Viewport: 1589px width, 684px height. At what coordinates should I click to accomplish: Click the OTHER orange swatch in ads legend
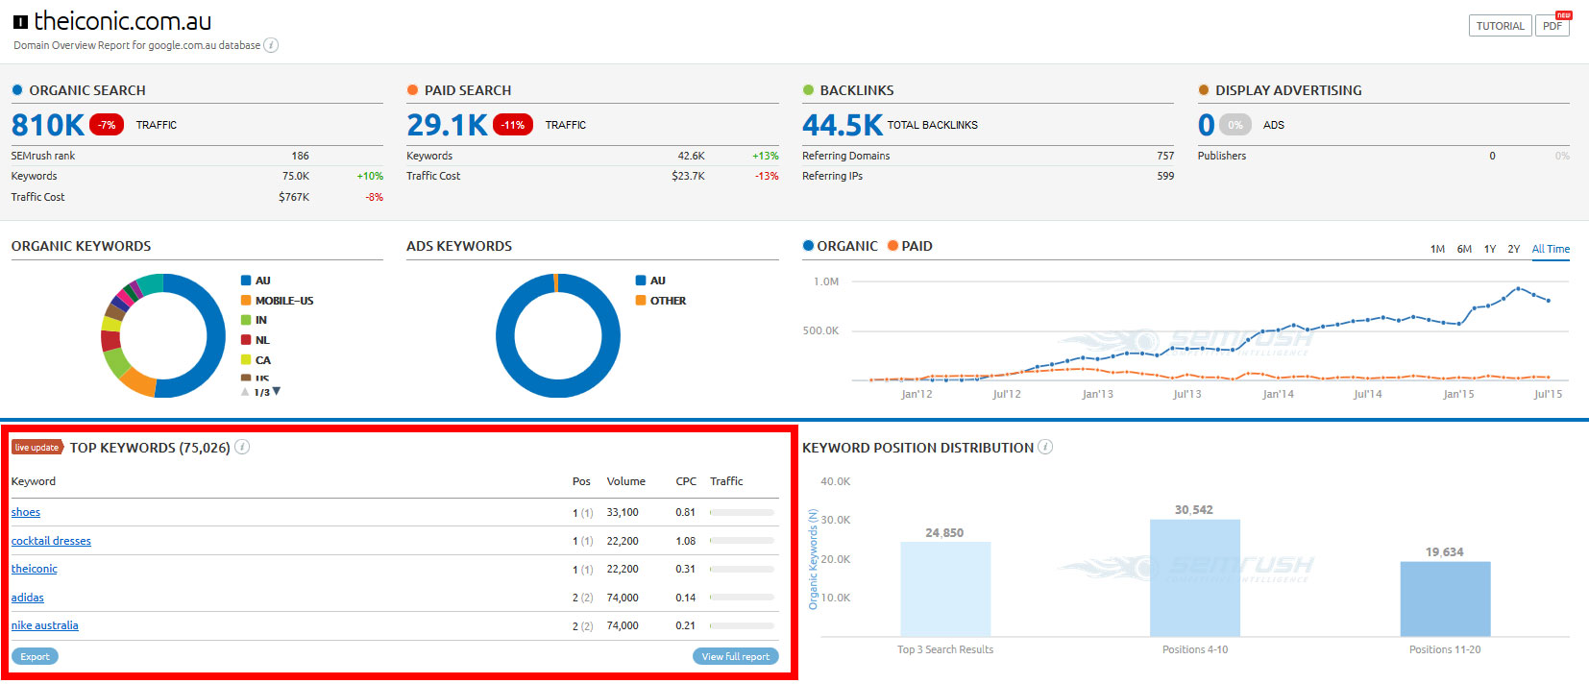click(641, 301)
